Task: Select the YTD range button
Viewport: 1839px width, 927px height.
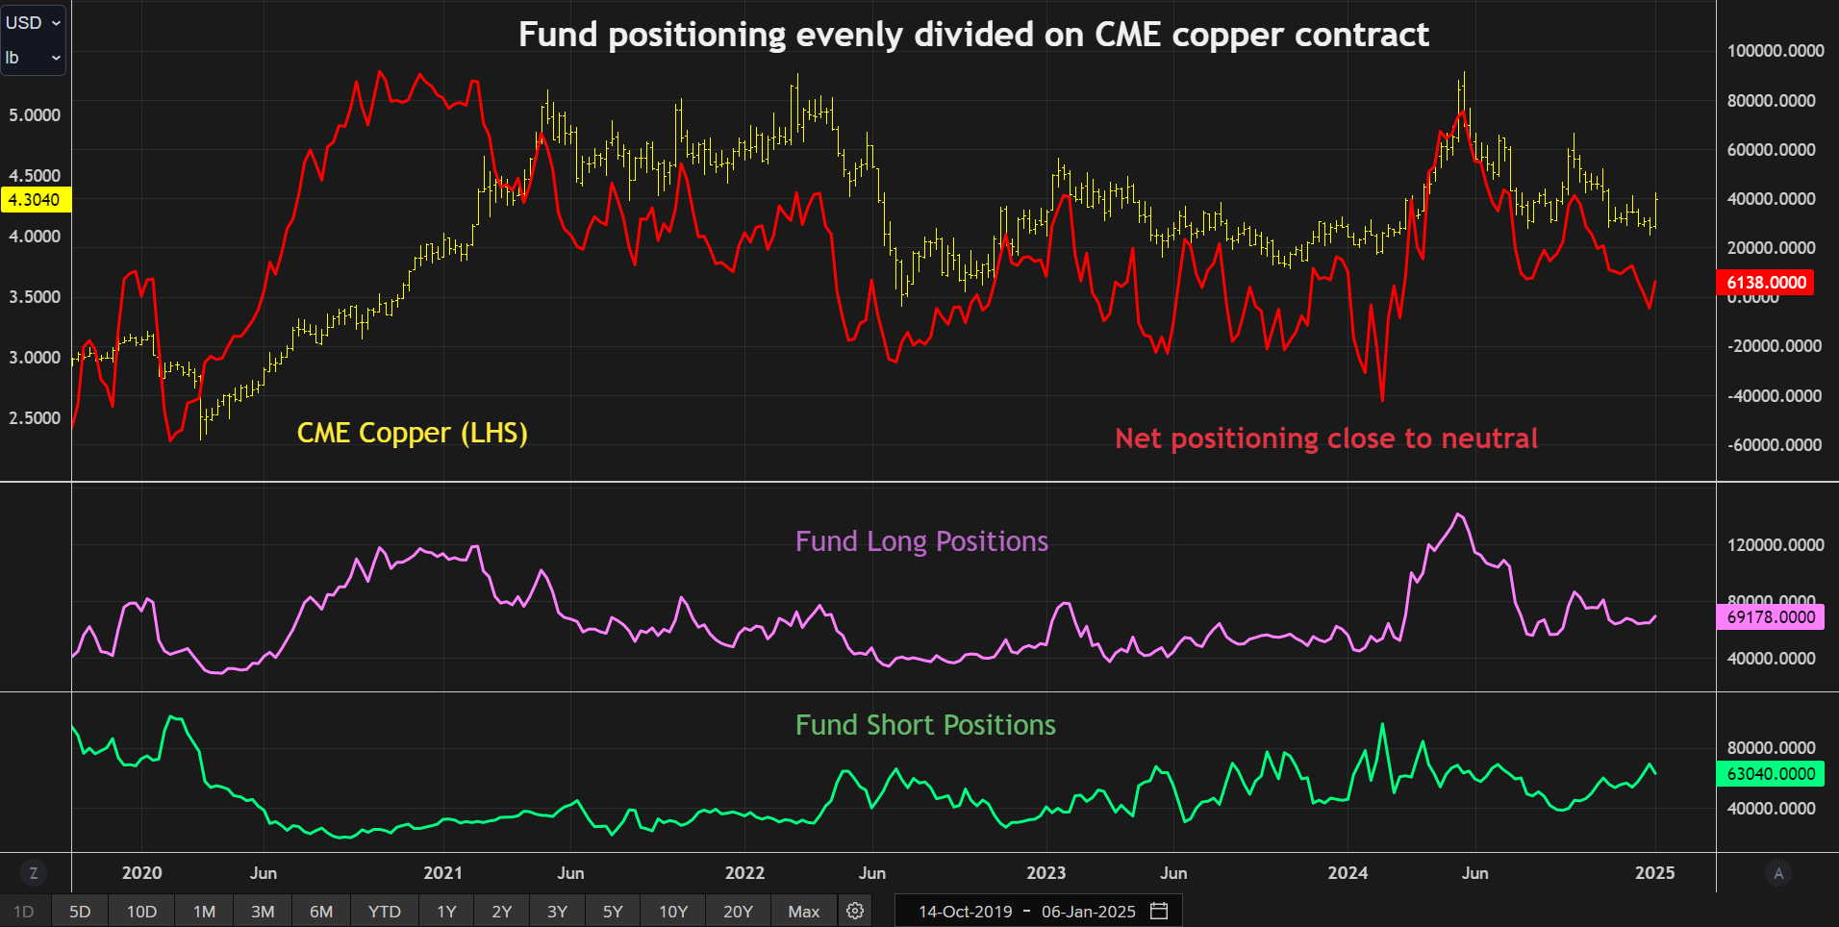Action: click(385, 912)
